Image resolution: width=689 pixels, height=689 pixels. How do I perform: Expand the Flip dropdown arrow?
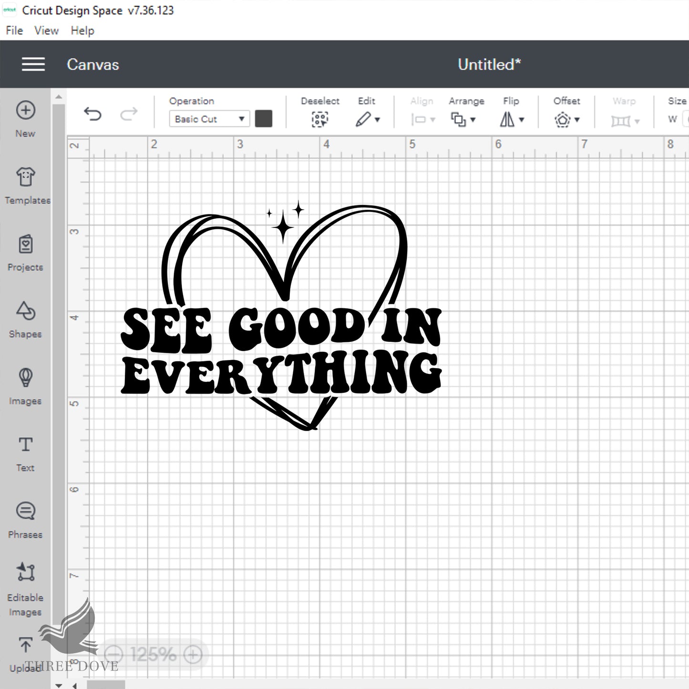522,120
